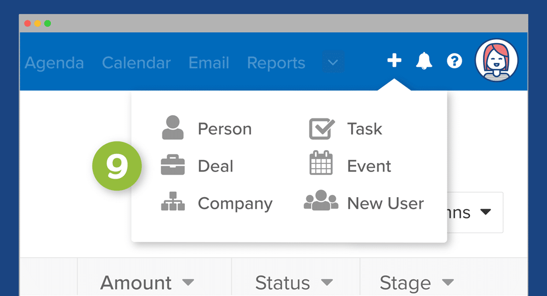Go to the Agenda tab

coord(54,63)
